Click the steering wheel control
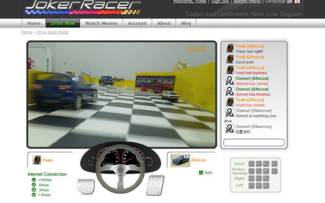Screen dimensions: 325x203 (120, 170)
